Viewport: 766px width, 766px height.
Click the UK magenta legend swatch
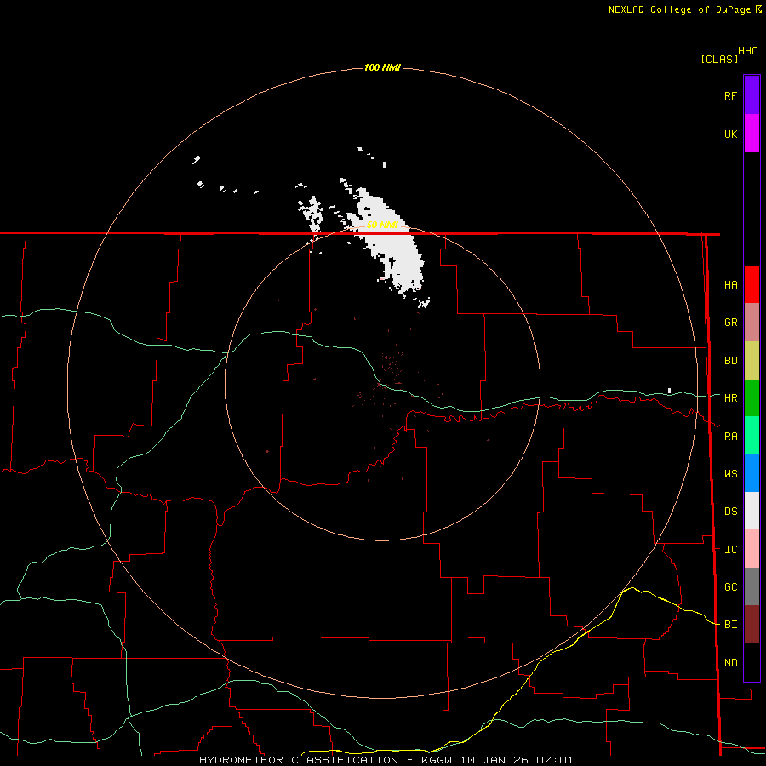pyautogui.click(x=752, y=134)
